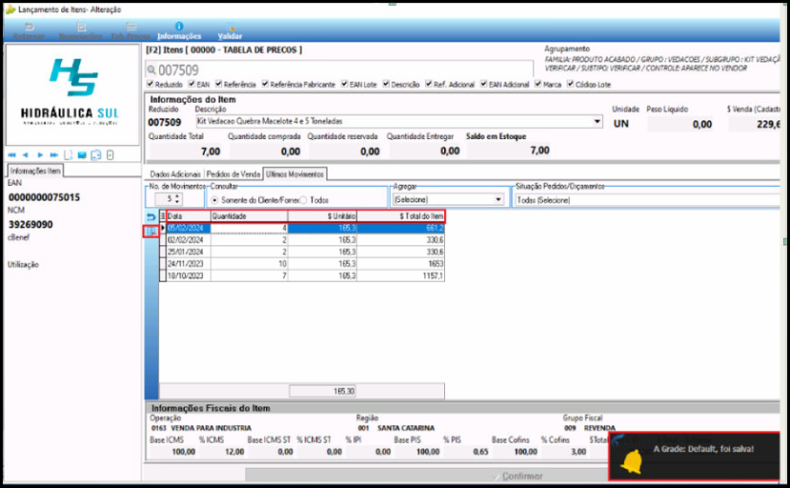Image resolution: width=790 pixels, height=488 pixels.
Task: Click the next-record arrow under the logo
Action: [40, 154]
